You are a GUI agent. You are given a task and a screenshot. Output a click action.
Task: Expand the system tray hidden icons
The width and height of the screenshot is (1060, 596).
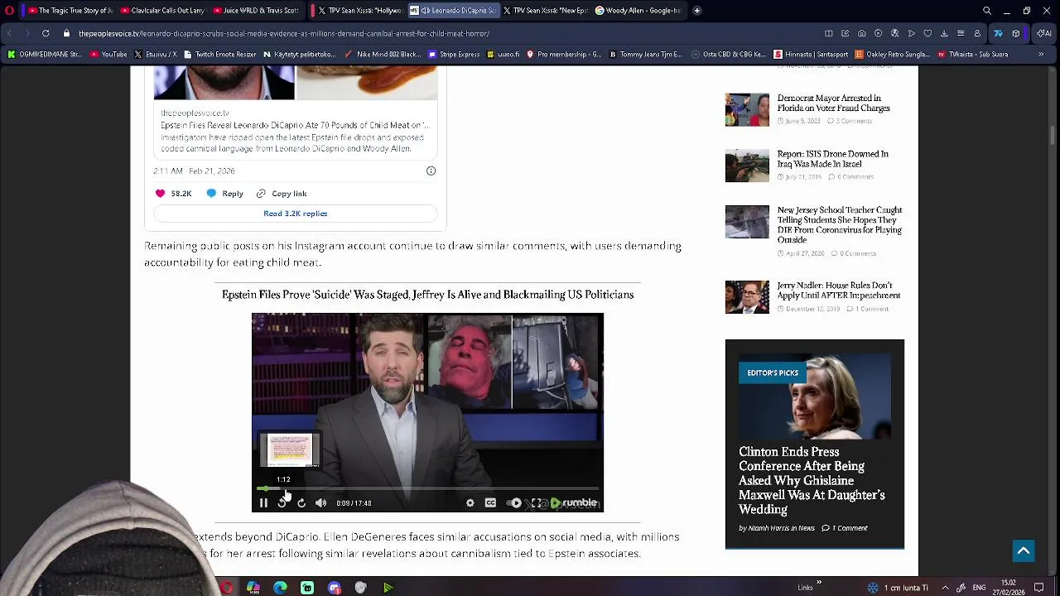coord(945,588)
